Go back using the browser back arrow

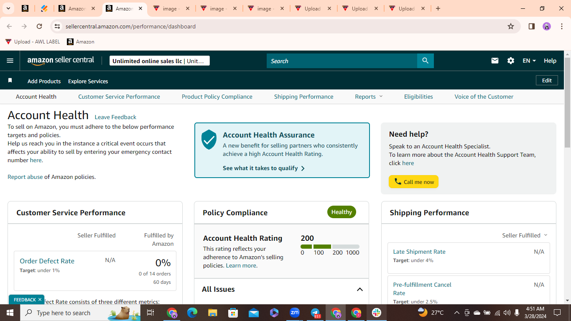[x=9, y=26]
